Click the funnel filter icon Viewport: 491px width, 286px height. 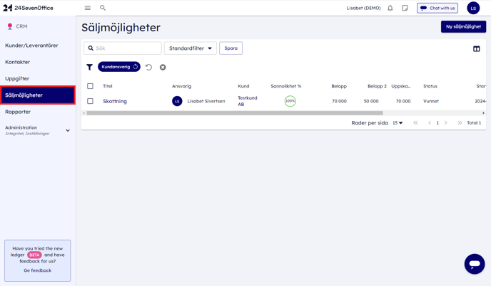(89, 67)
